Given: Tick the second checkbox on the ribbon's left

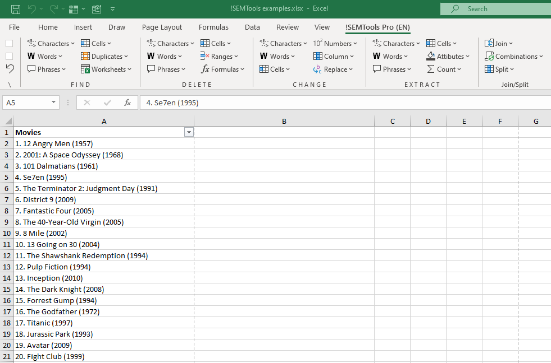Looking at the screenshot, I should point(10,57).
